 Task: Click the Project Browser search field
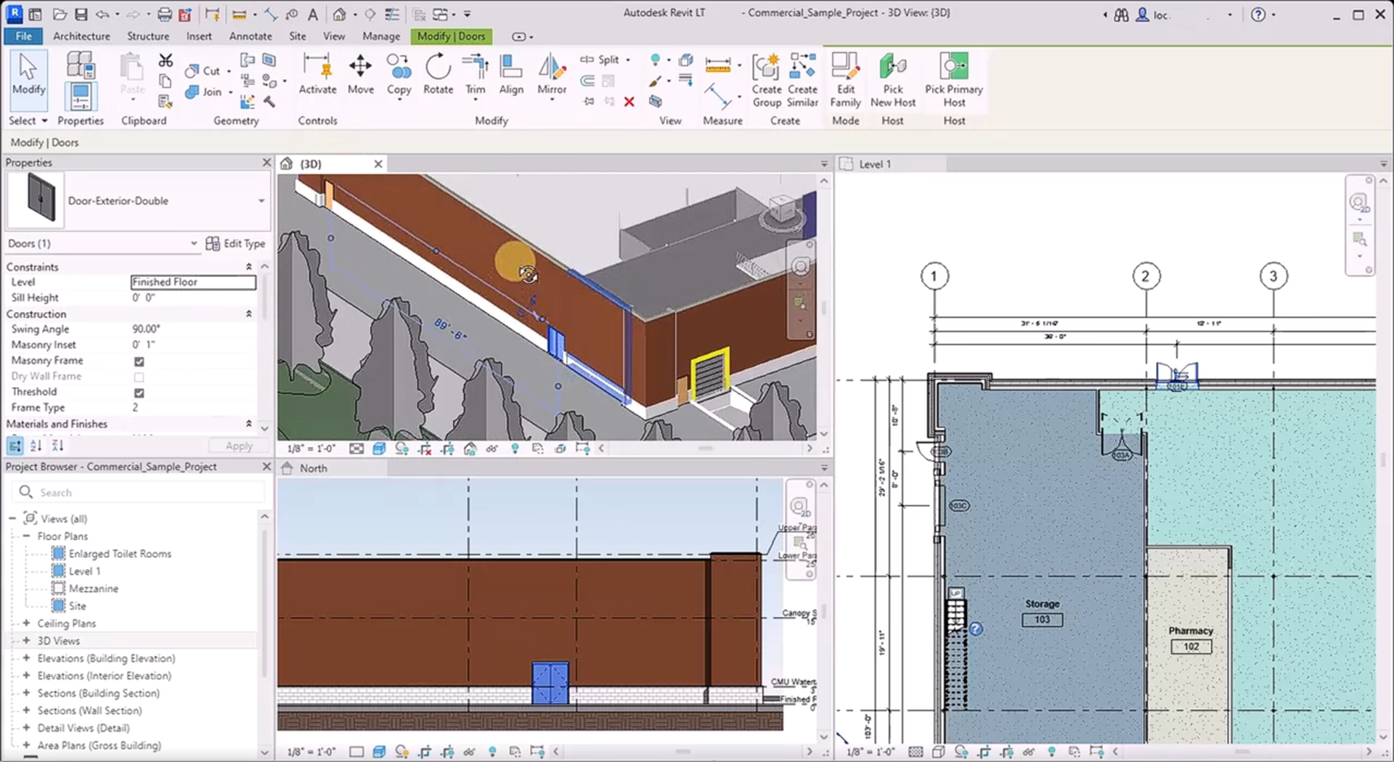(139, 492)
